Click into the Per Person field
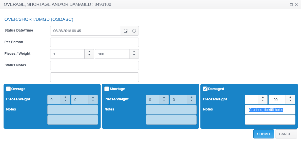301x142 pixels. click(95, 42)
